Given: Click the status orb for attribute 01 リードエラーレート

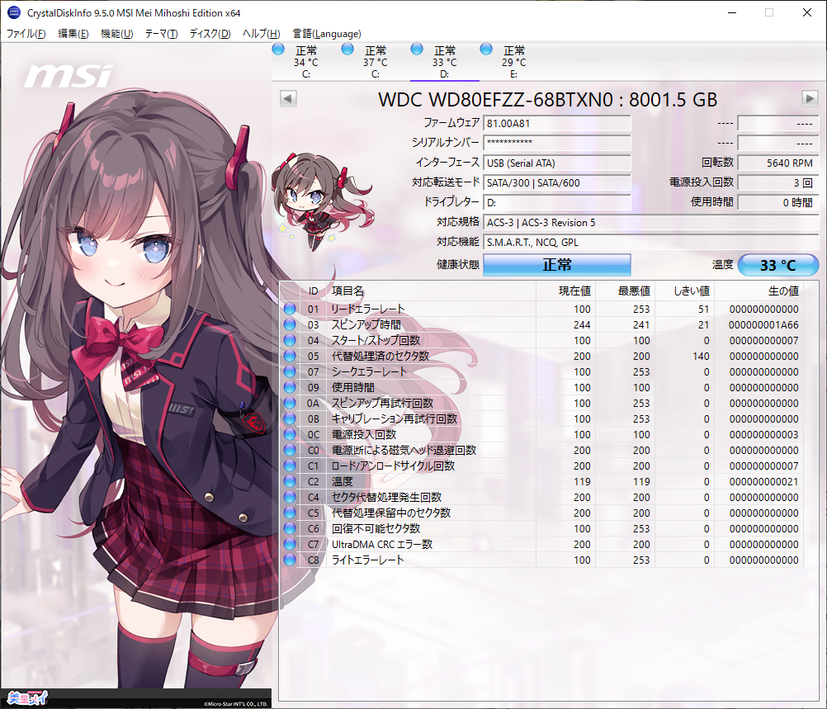Looking at the screenshot, I should [x=290, y=309].
